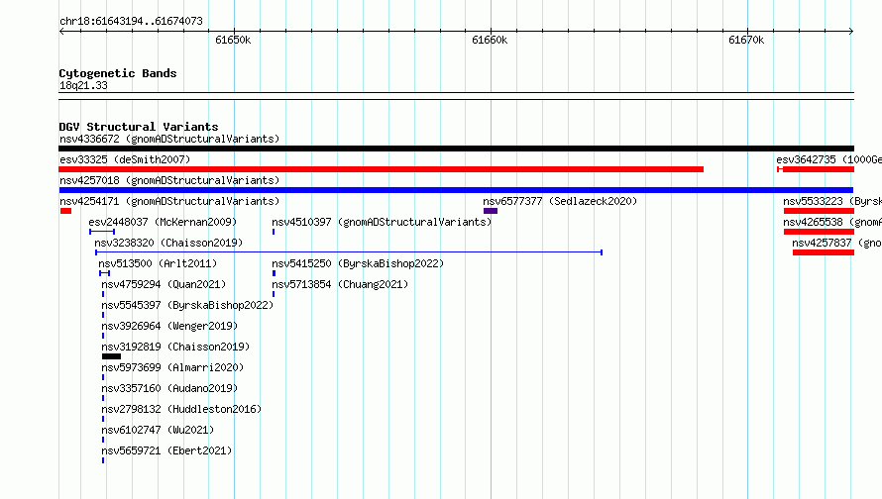Click the blue nsv4257018 variant bar
The image size is (882, 499).
(456, 190)
